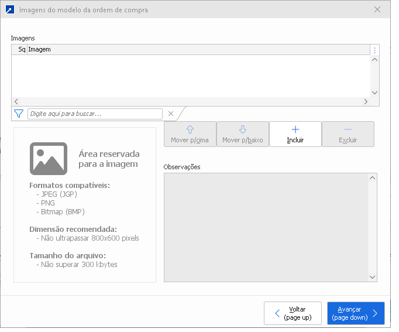Go back with Voltar (page up)
Screen dimensions: 399x332
pyautogui.click(x=293, y=313)
